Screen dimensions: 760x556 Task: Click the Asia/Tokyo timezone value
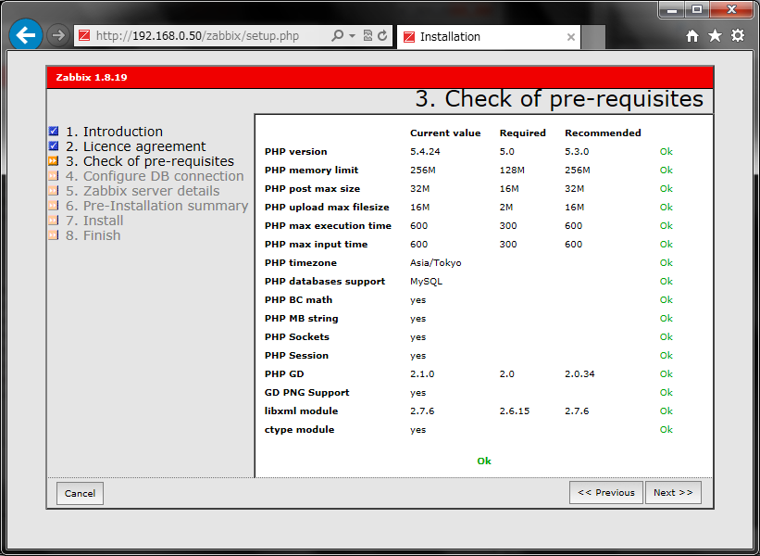[x=436, y=263]
